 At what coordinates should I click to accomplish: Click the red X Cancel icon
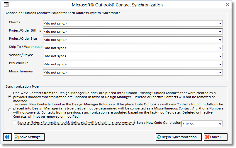[x=207, y=137]
